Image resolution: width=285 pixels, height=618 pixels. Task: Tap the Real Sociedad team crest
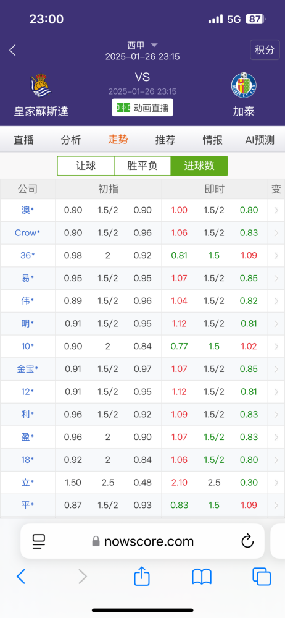[41, 85]
